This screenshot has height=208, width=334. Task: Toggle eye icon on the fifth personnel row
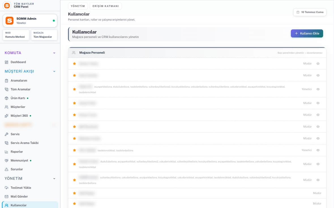pyautogui.click(x=318, y=115)
